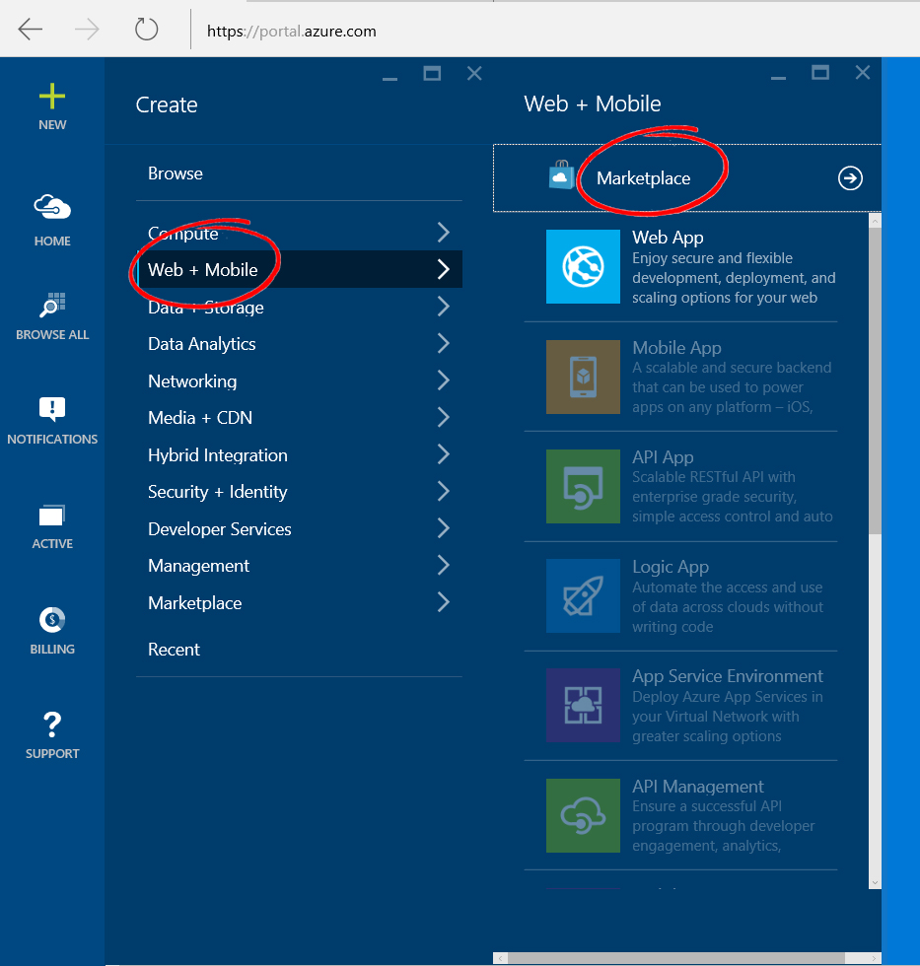
Task: Open the NOTIFICATIONS alert icon
Action: (x=52, y=409)
